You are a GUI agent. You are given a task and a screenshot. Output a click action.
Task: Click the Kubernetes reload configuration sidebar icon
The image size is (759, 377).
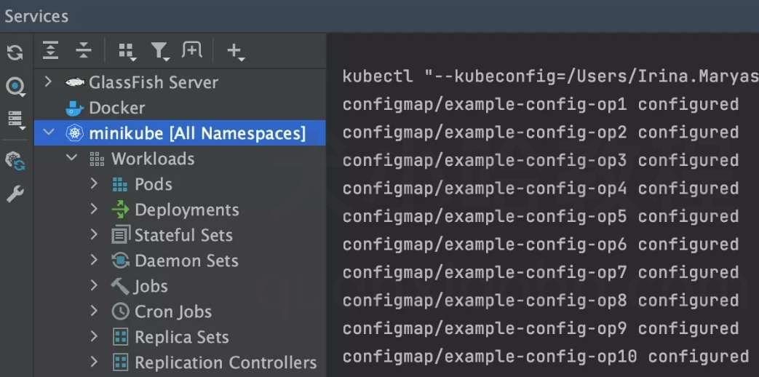coord(15,161)
